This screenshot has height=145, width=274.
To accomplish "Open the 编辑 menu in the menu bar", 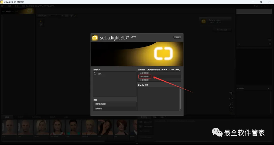I will pos(10,6).
